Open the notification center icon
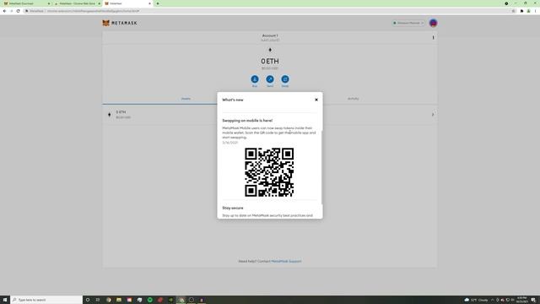Image resolution: width=540 pixels, height=304 pixels. pyautogui.click(x=533, y=300)
